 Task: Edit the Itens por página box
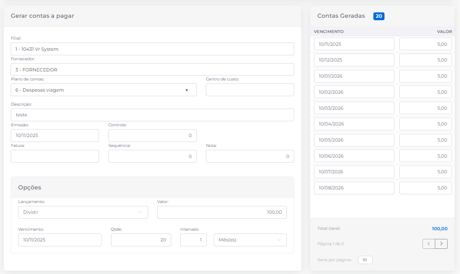(x=365, y=260)
